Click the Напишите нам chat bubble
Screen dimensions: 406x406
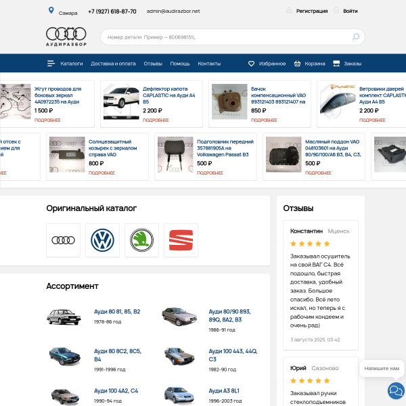[382, 369]
